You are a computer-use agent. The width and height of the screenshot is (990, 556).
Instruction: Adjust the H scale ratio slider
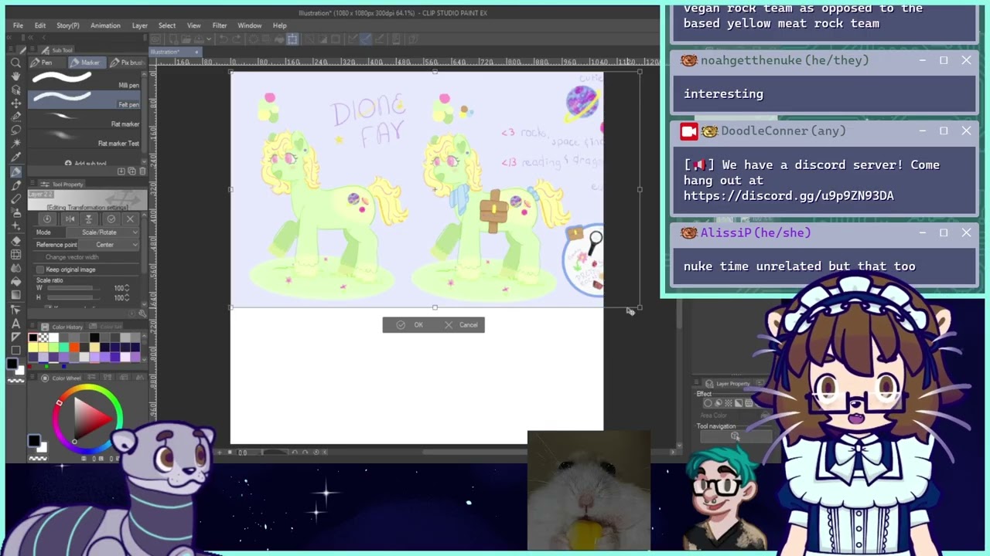click(x=73, y=297)
